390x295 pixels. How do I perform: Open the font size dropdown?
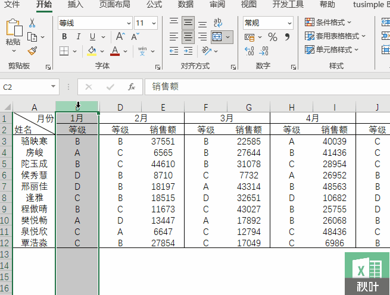154,23
